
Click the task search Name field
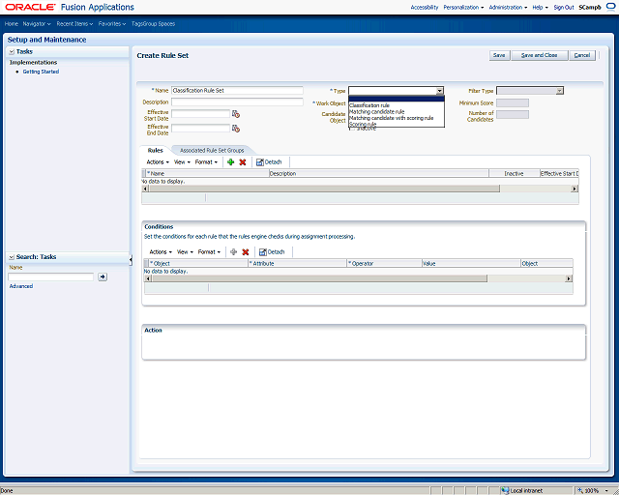pyautogui.click(x=51, y=277)
